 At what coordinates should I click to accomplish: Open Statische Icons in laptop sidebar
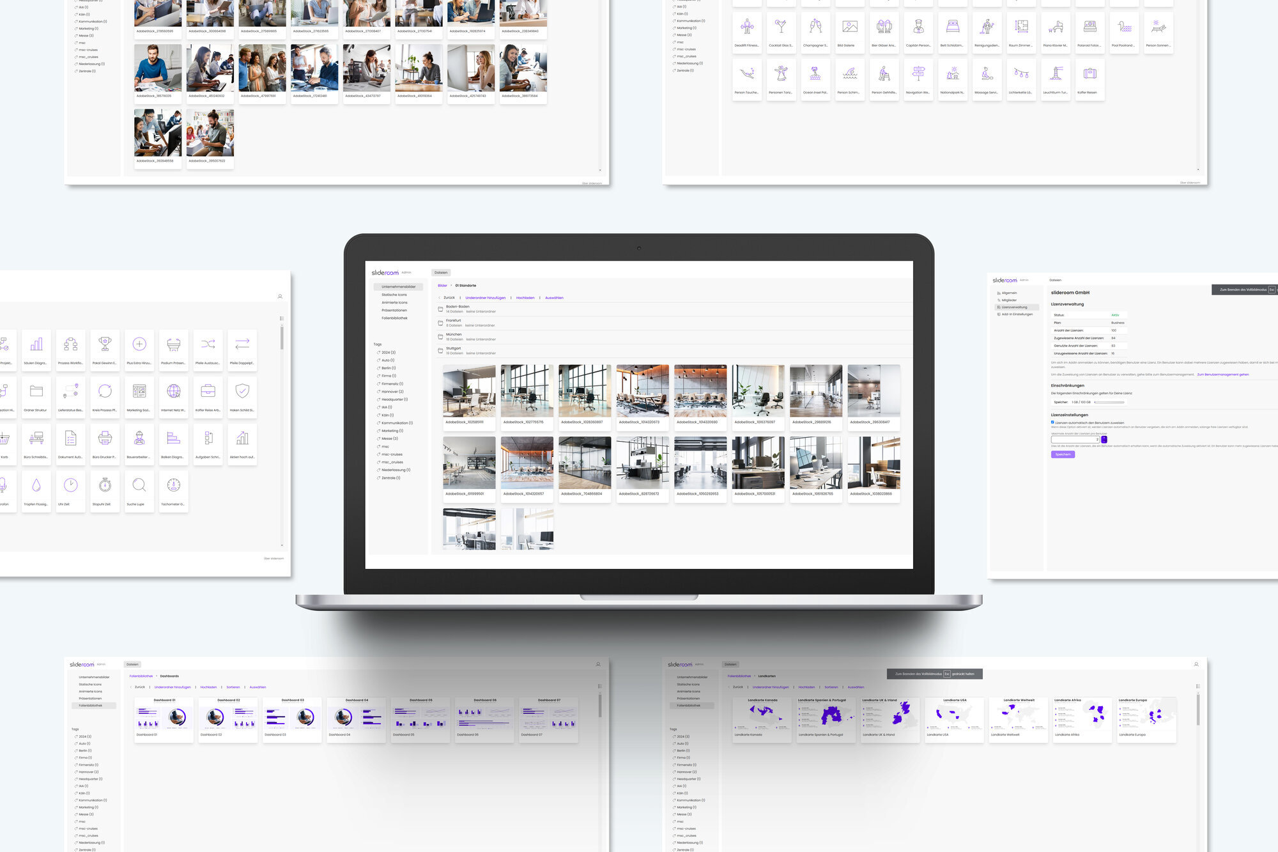tap(394, 295)
